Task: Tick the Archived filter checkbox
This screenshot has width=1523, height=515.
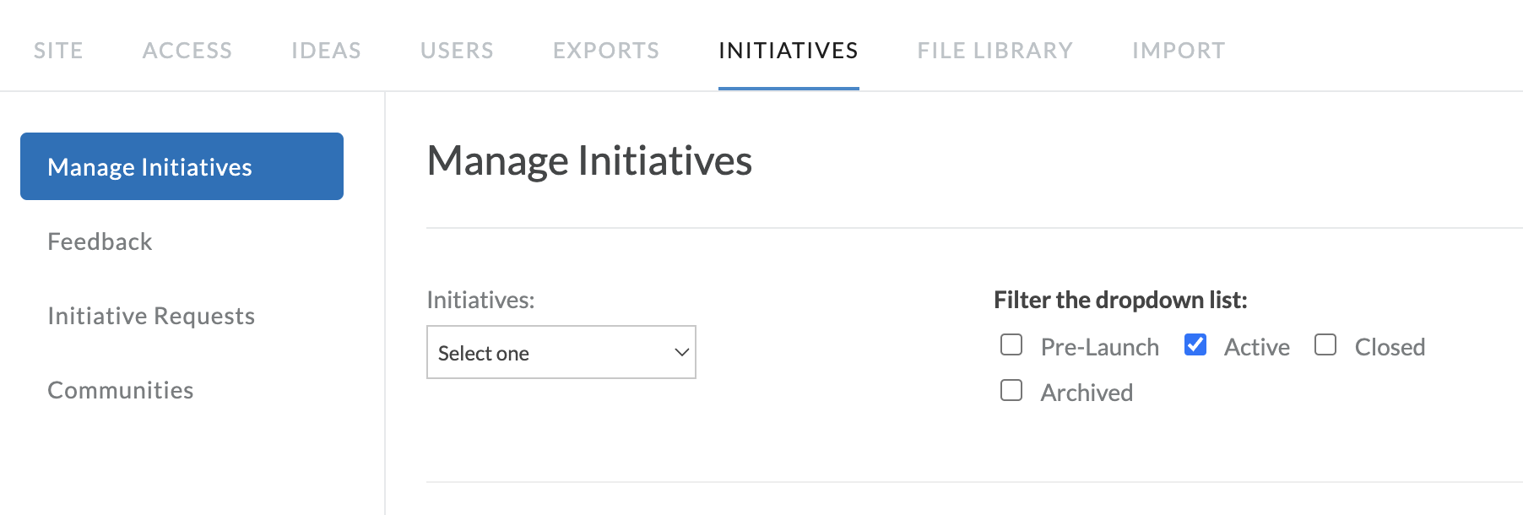Action: coord(1011,390)
